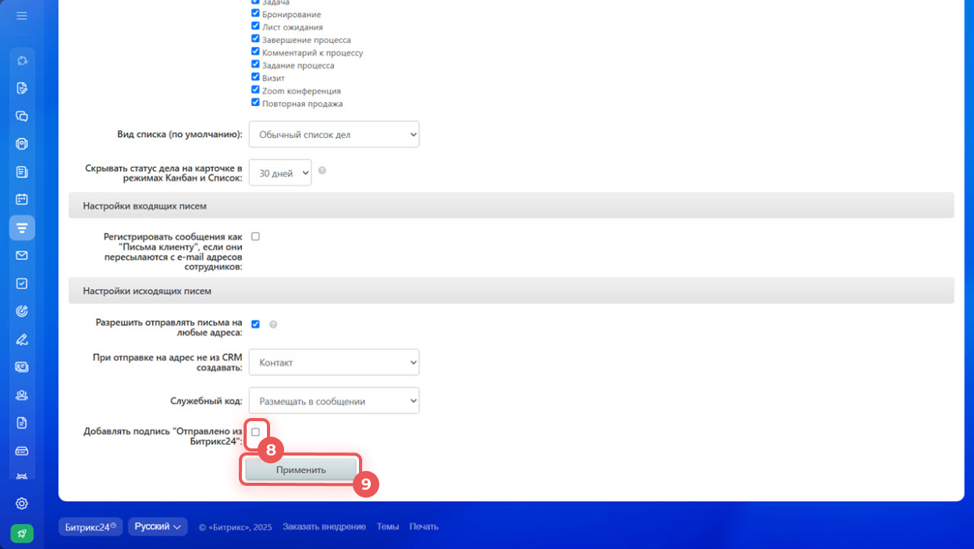Uncheck the Повторная продажа checkbox
The width and height of the screenshot is (974, 549).
pyautogui.click(x=255, y=103)
